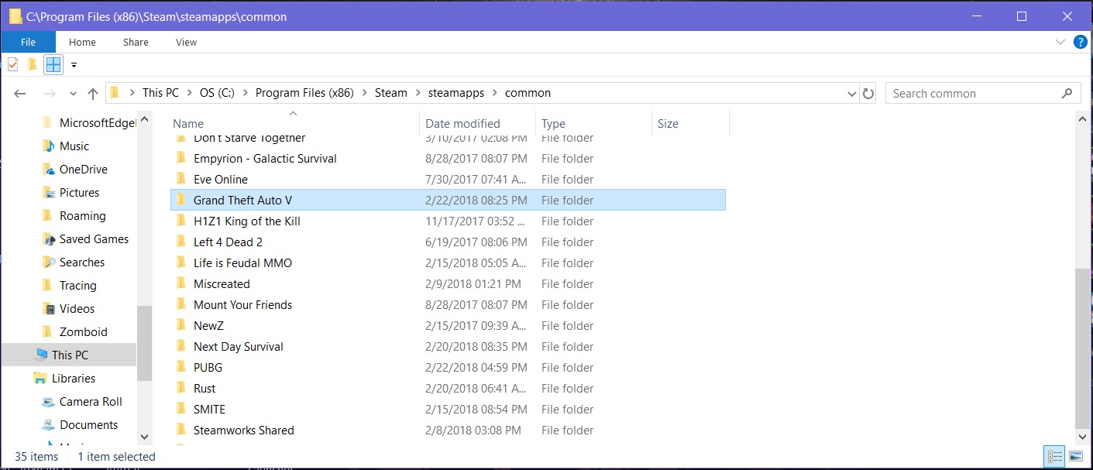
Task: Click the refresh icon beside address bar
Action: coord(868,93)
